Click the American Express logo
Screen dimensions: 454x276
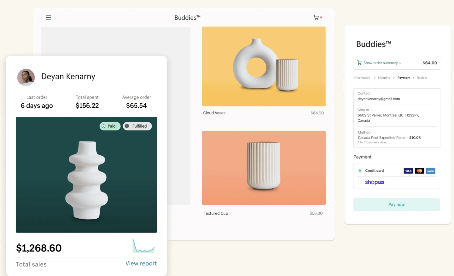[x=430, y=171]
